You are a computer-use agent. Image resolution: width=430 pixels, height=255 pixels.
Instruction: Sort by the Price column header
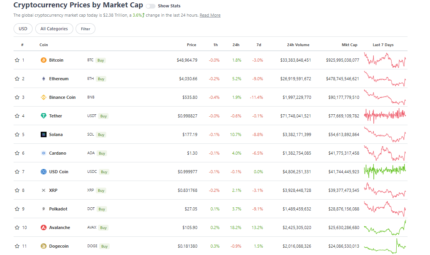191,45
